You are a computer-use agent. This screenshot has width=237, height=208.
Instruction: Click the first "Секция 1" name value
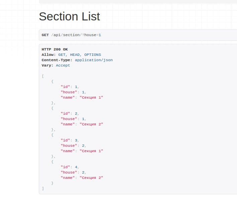91,98
